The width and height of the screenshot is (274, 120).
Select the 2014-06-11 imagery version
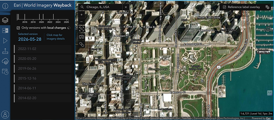[x=43, y=88]
